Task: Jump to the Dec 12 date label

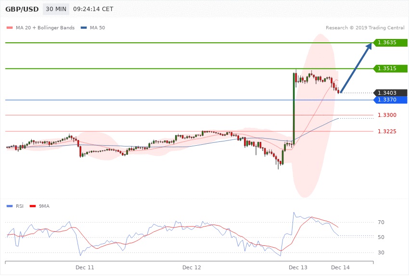Action: click(192, 267)
